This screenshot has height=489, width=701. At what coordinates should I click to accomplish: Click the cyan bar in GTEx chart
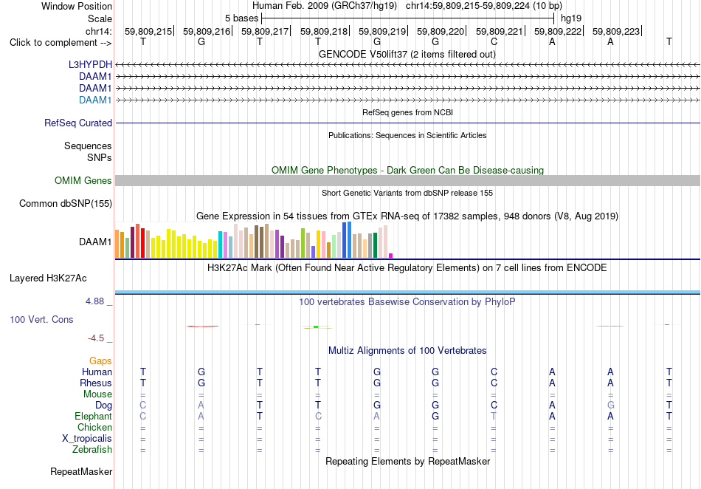221,244
